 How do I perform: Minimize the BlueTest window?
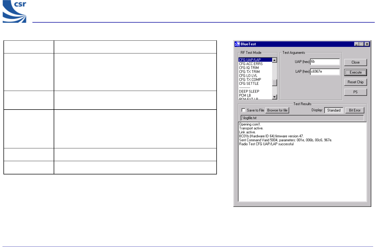357,44
